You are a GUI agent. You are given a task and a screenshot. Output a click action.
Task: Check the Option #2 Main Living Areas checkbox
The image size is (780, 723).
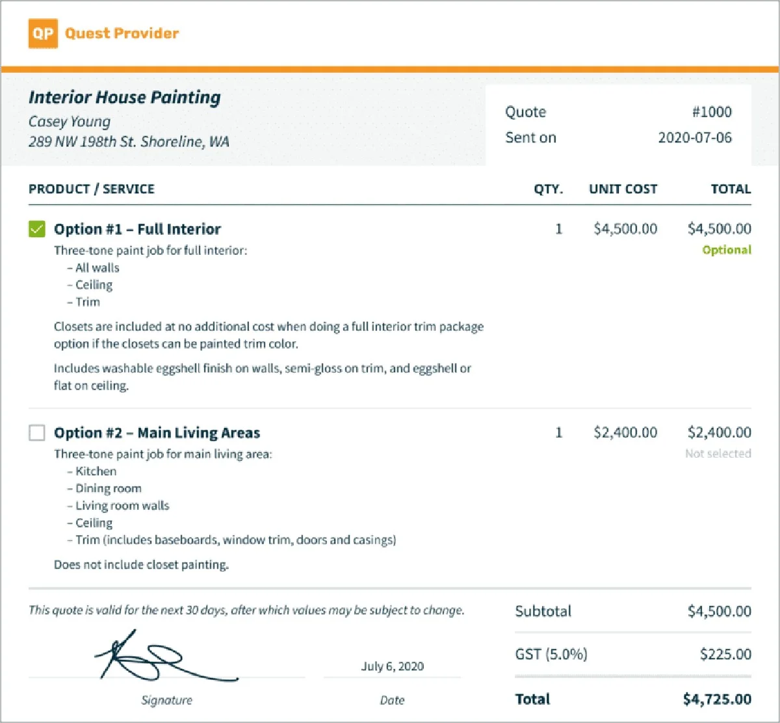coord(37,433)
